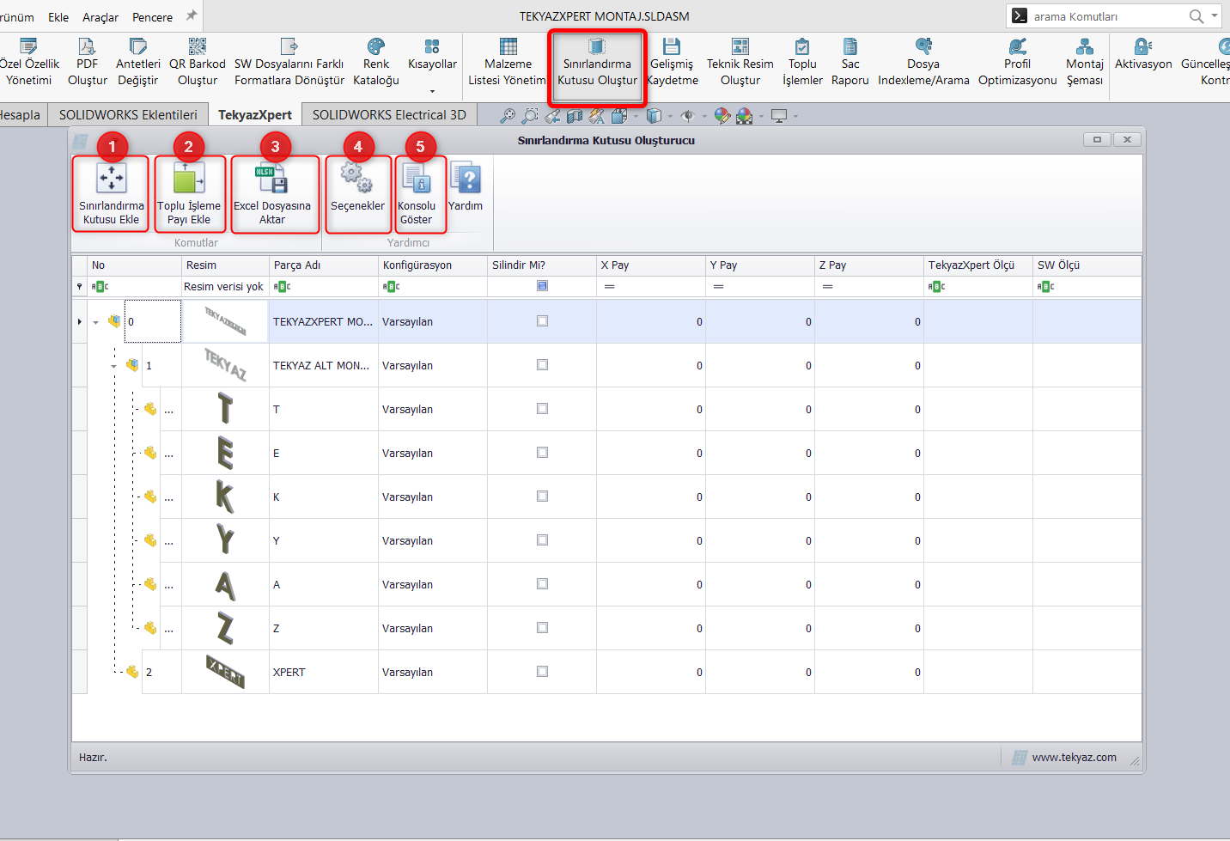1230x841 pixels.
Task: Open Parça Adı filter condition icon
Action: pos(282,287)
